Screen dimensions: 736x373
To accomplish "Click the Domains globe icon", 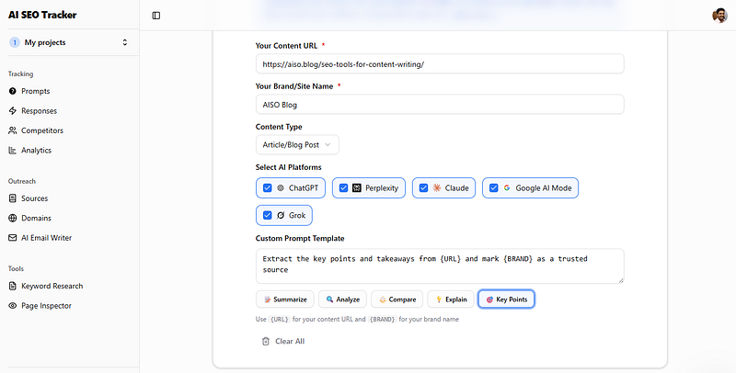I will tap(13, 218).
